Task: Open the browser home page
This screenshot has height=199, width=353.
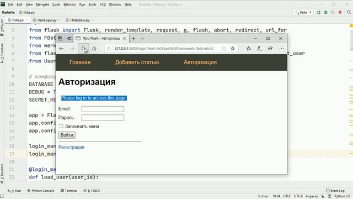Action: 94,49
